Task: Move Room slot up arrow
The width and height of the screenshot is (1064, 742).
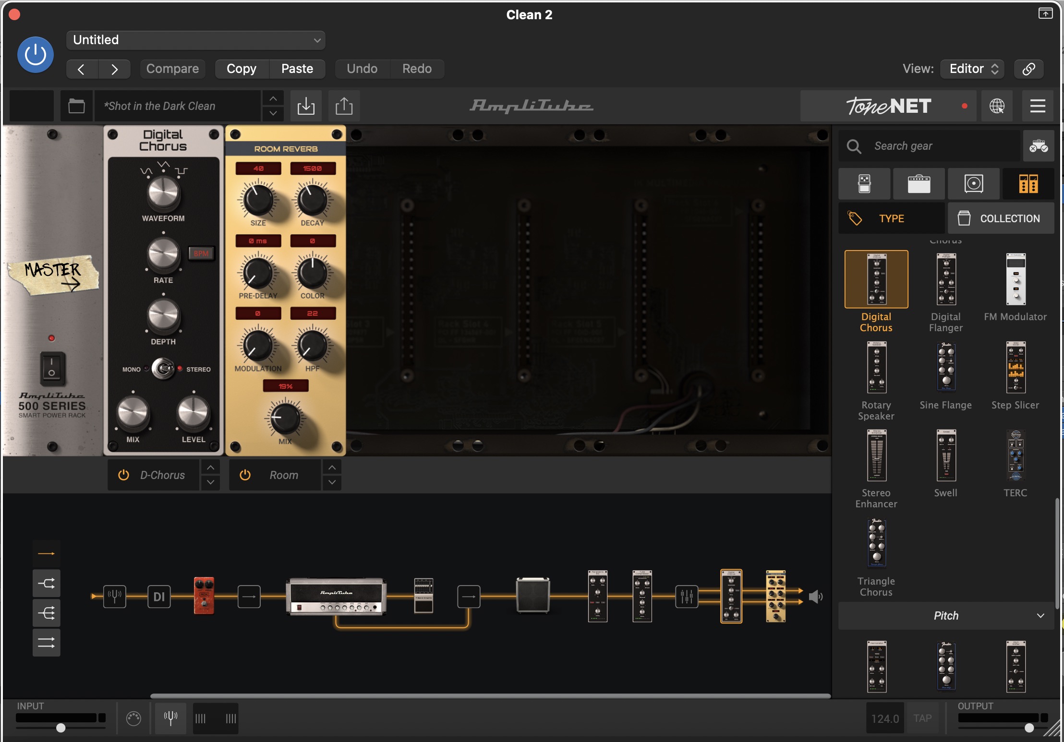Action: pyautogui.click(x=332, y=467)
